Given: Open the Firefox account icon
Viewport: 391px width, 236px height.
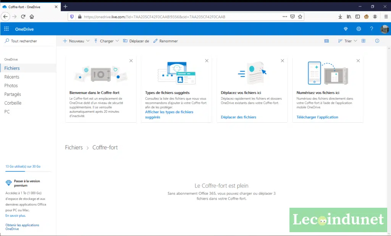Looking at the screenshot, I should pos(375,17).
